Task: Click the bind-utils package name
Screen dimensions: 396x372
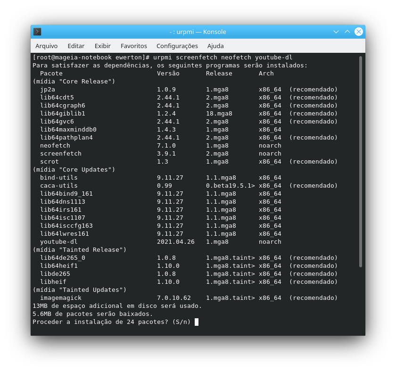Action: point(58,178)
